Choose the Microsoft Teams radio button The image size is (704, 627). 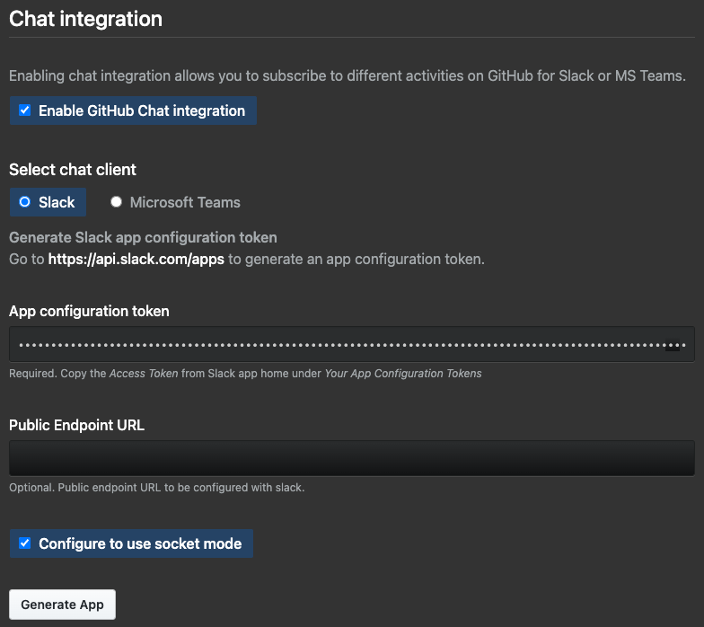(116, 202)
